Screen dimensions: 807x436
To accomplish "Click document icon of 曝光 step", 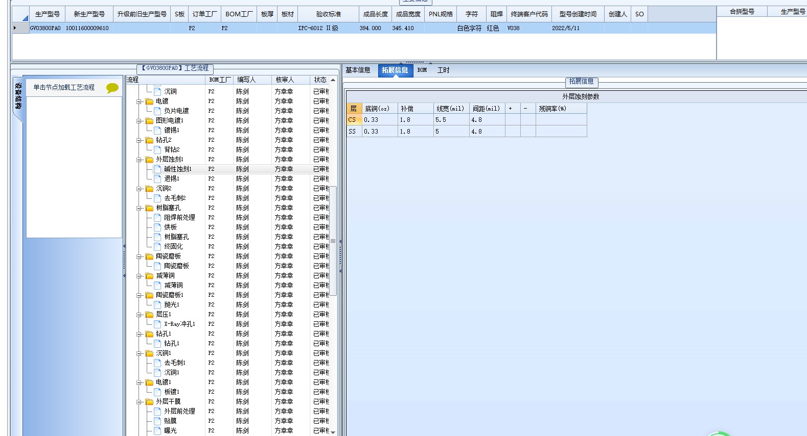I will [x=157, y=430].
